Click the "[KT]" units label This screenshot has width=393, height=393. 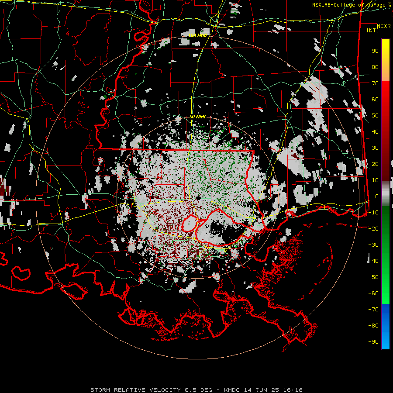click(373, 30)
